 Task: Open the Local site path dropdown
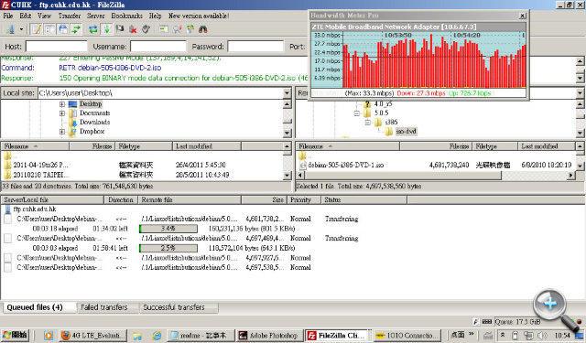(287, 93)
